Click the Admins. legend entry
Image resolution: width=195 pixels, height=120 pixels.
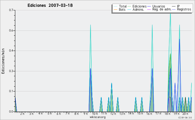coord(136,9)
